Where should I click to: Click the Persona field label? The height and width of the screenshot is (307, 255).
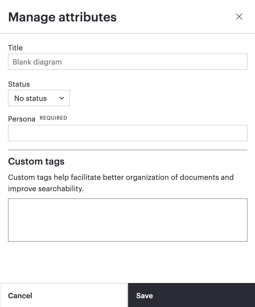click(x=22, y=119)
